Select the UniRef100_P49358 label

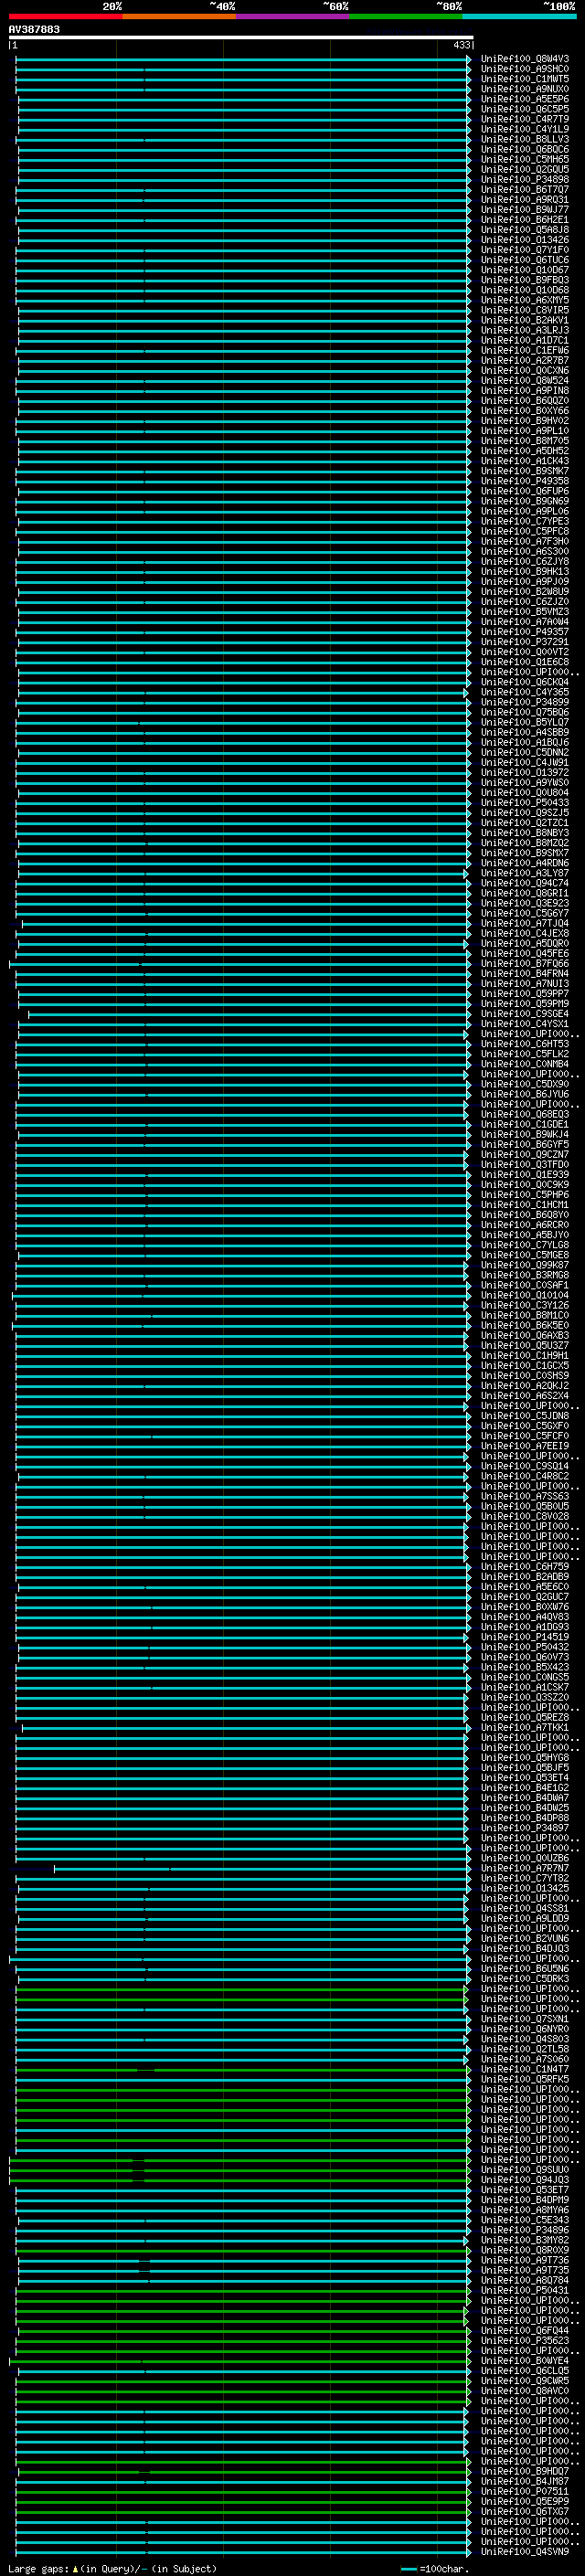tap(525, 481)
